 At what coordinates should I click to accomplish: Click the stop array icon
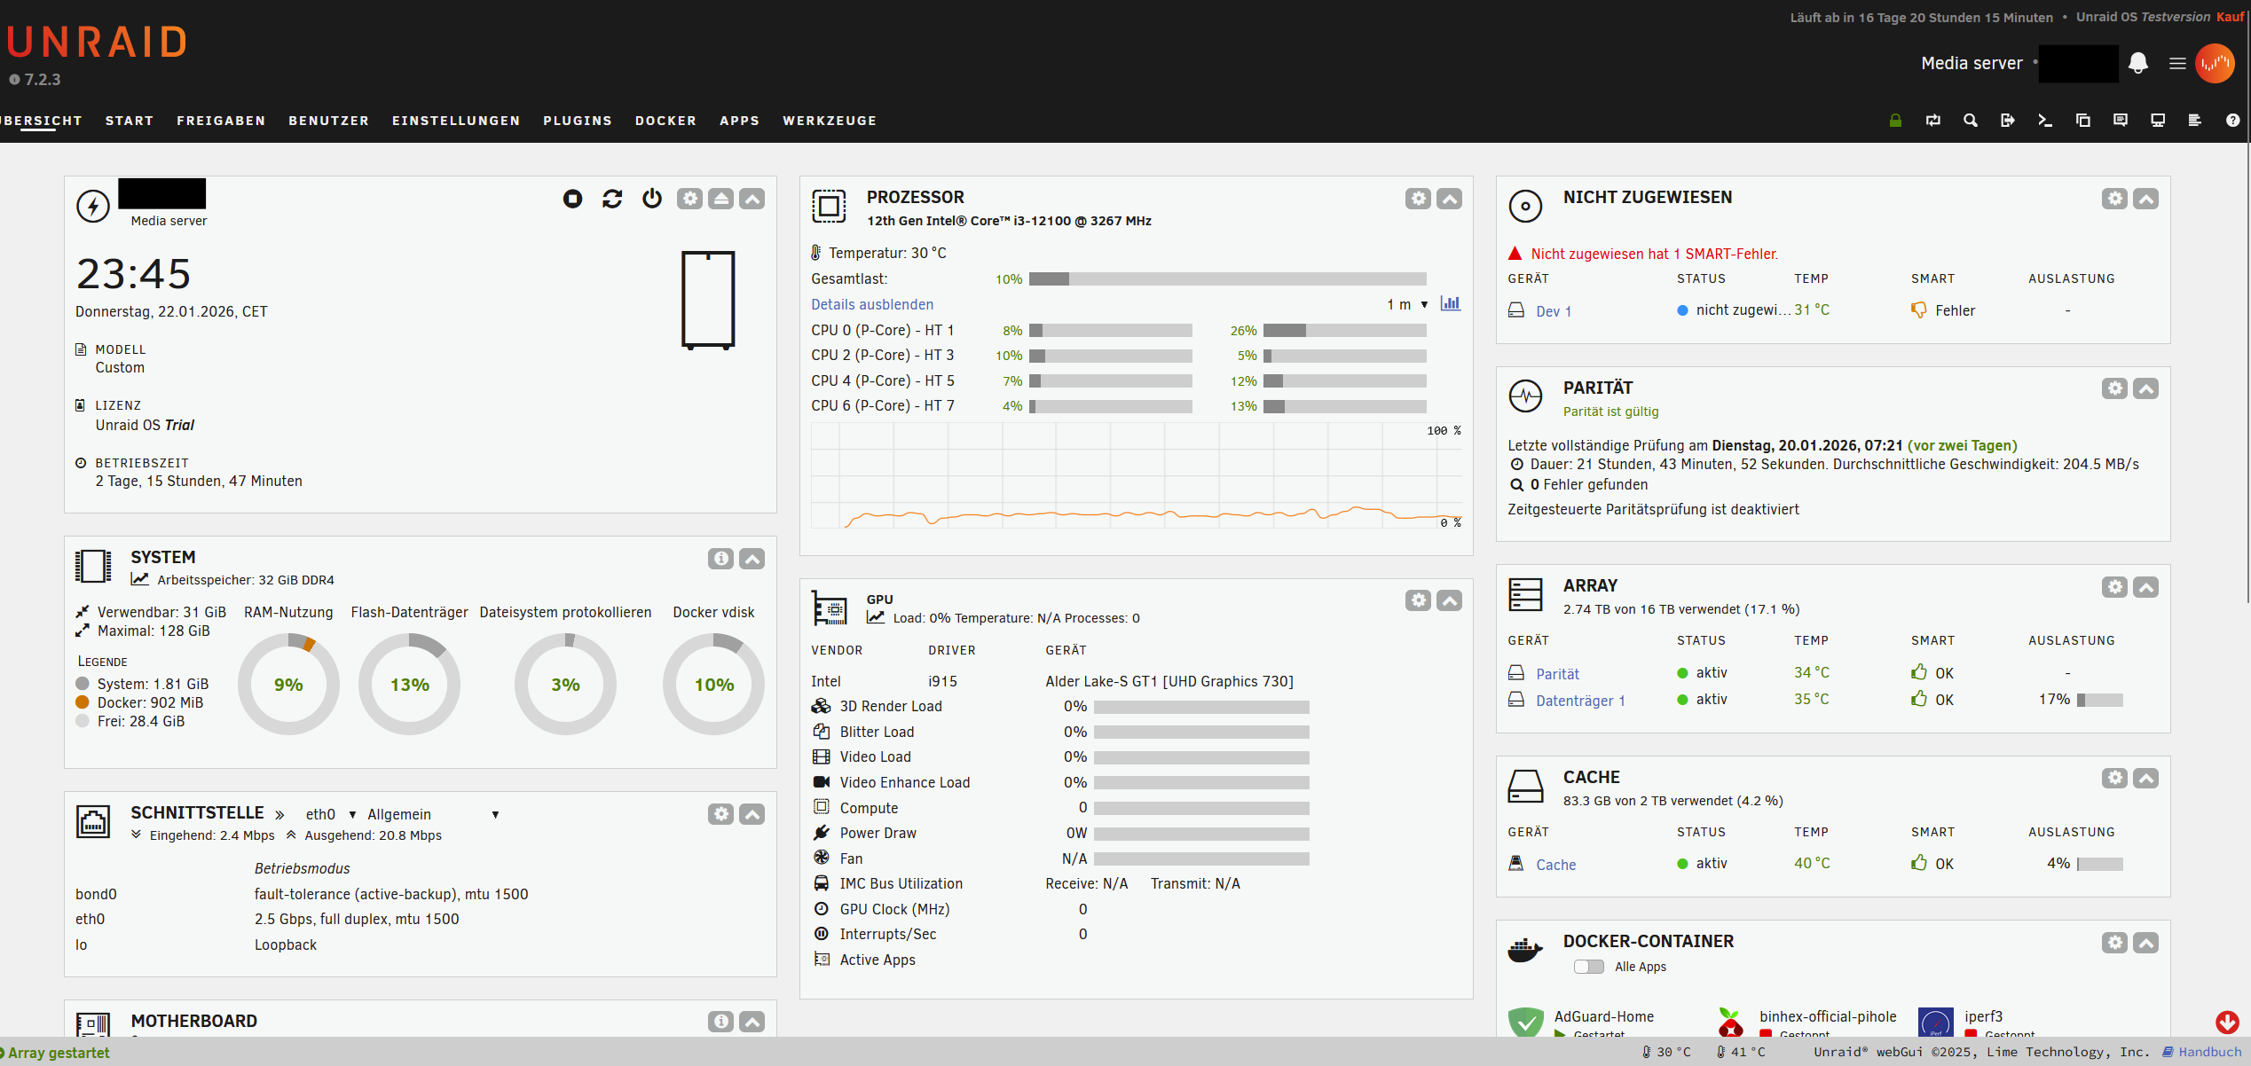pos(572,199)
